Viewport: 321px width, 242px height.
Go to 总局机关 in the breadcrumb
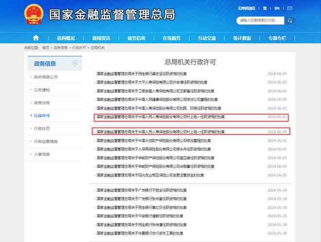(97, 48)
